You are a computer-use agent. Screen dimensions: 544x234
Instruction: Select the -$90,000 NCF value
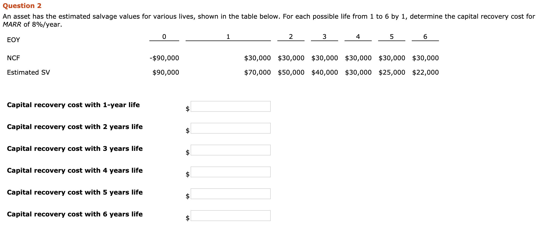pyautogui.click(x=164, y=58)
